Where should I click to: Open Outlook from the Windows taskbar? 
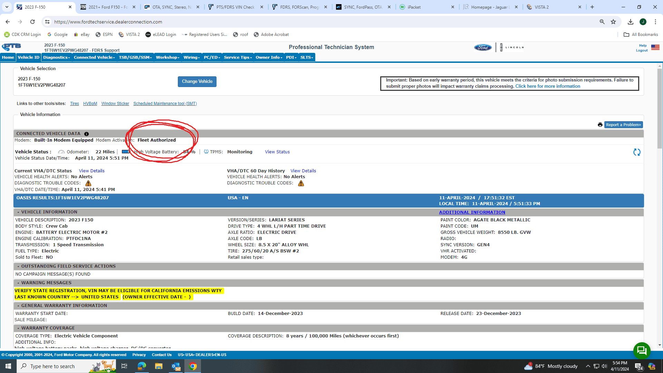(x=176, y=366)
